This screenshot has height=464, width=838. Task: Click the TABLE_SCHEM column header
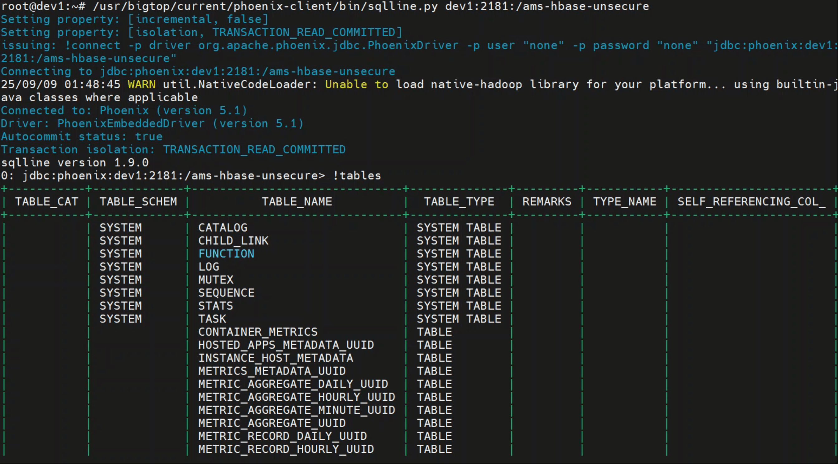tap(138, 202)
